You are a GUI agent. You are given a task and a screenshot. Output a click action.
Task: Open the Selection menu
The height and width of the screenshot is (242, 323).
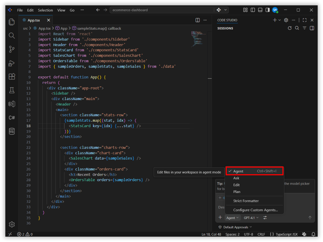(x=45, y=10)
